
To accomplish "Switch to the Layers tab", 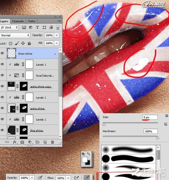I will pyautogui.click(x=4, y=21).
